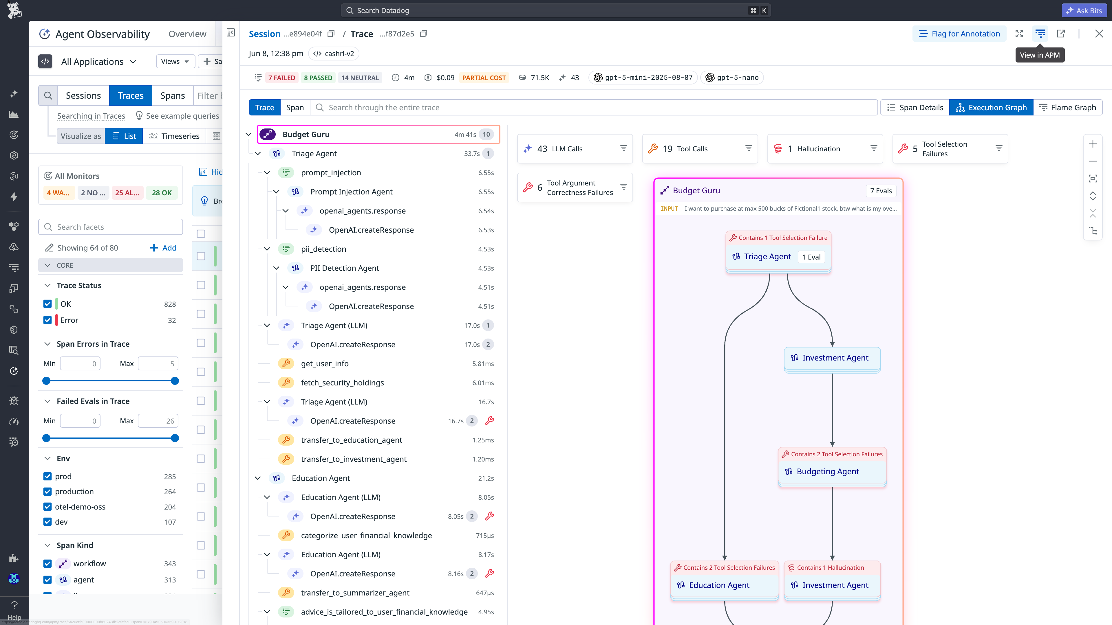
Task: Uncheck the OK trace status checkbox
Action: tap(47, 304)
